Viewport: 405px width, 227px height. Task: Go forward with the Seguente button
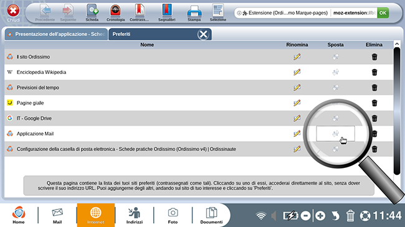[68, 13]
